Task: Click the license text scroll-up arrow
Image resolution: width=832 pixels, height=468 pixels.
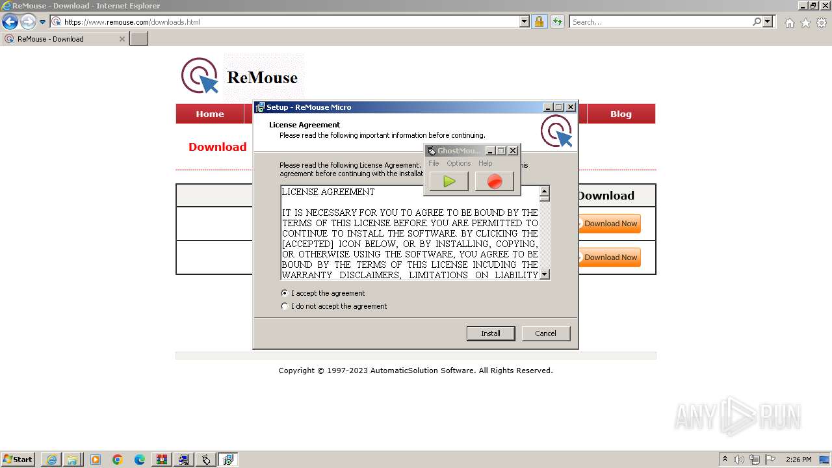Action: [x=545, y=191]
